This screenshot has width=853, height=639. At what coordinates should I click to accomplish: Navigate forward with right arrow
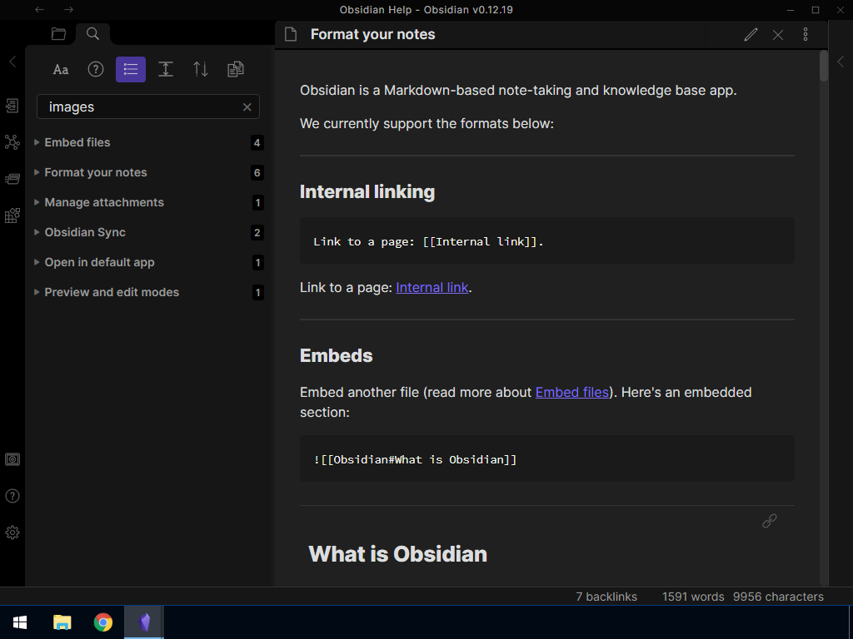(68, 9)
